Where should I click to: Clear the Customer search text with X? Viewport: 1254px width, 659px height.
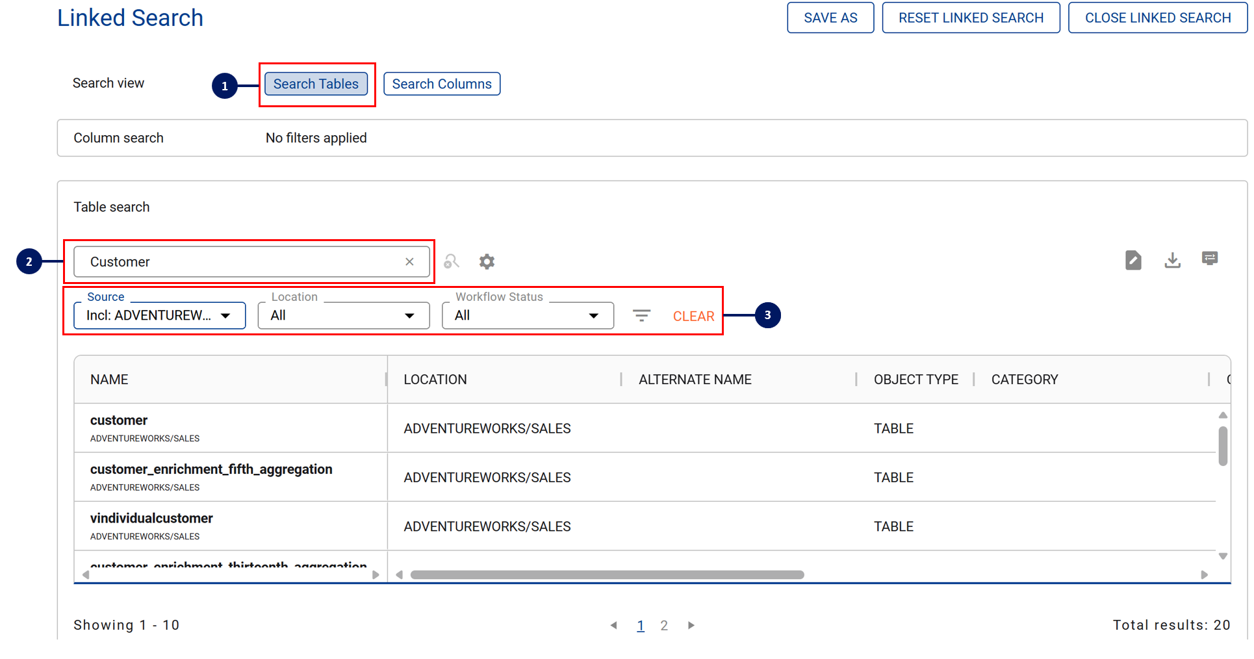(x=409, y=262)
